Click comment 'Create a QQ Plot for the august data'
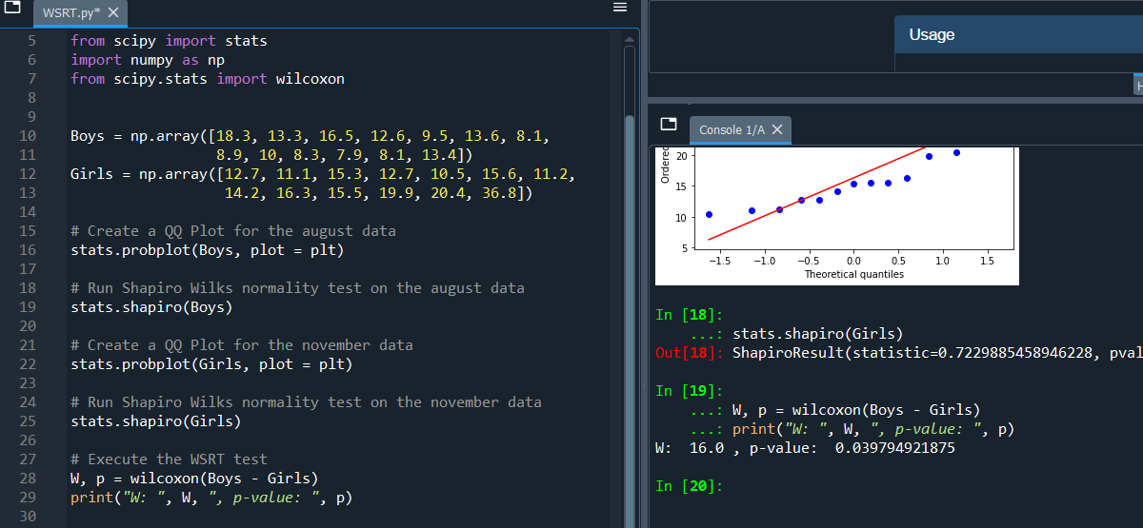 [x=233, y=231]
